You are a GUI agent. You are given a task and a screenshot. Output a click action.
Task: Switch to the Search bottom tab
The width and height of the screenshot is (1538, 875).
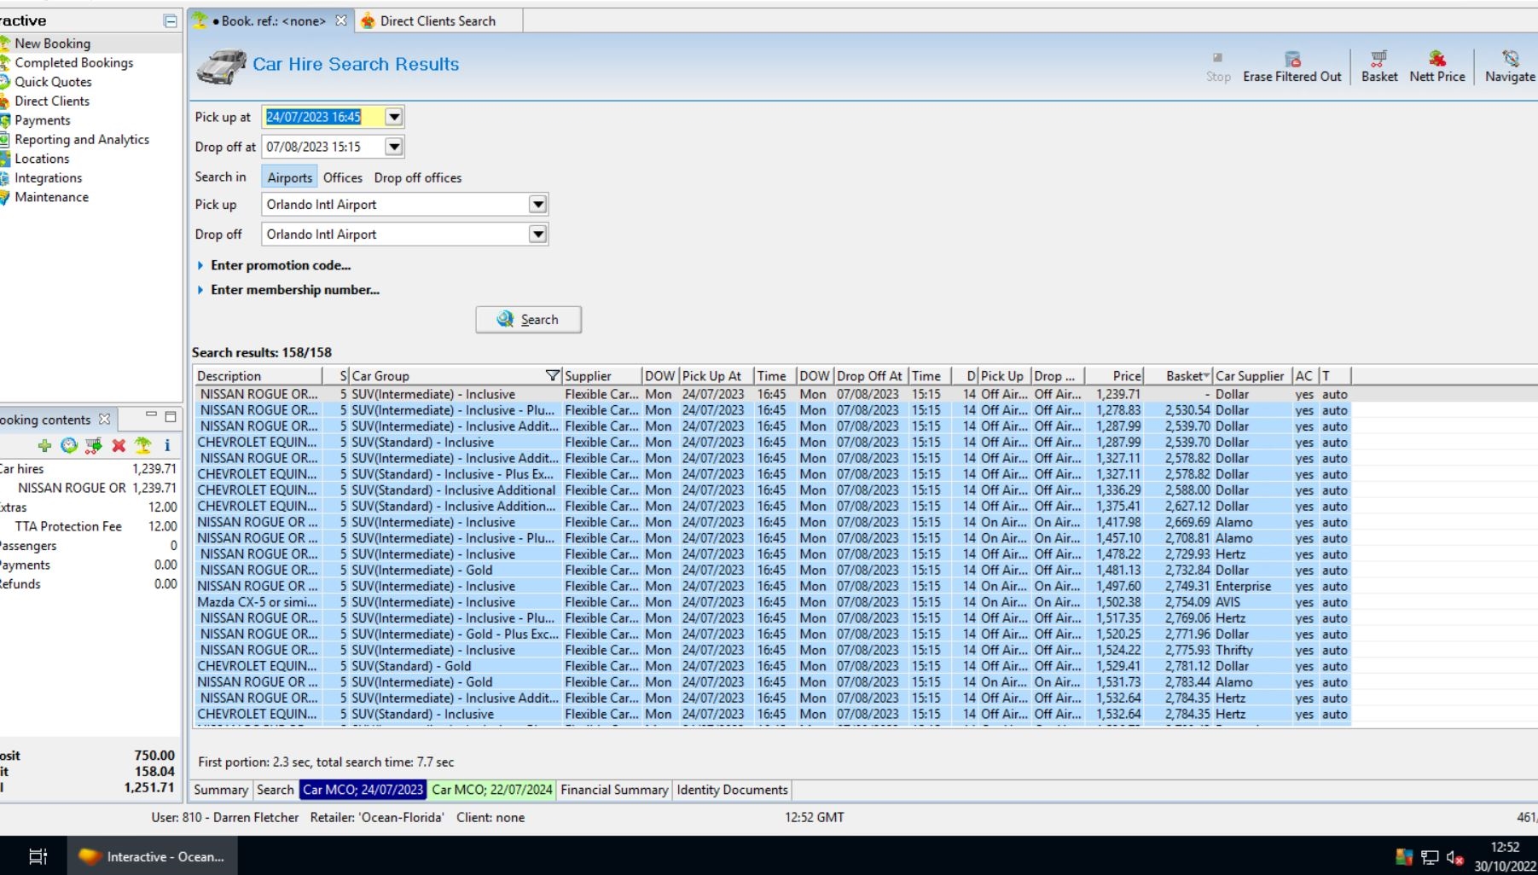(276, 790)
